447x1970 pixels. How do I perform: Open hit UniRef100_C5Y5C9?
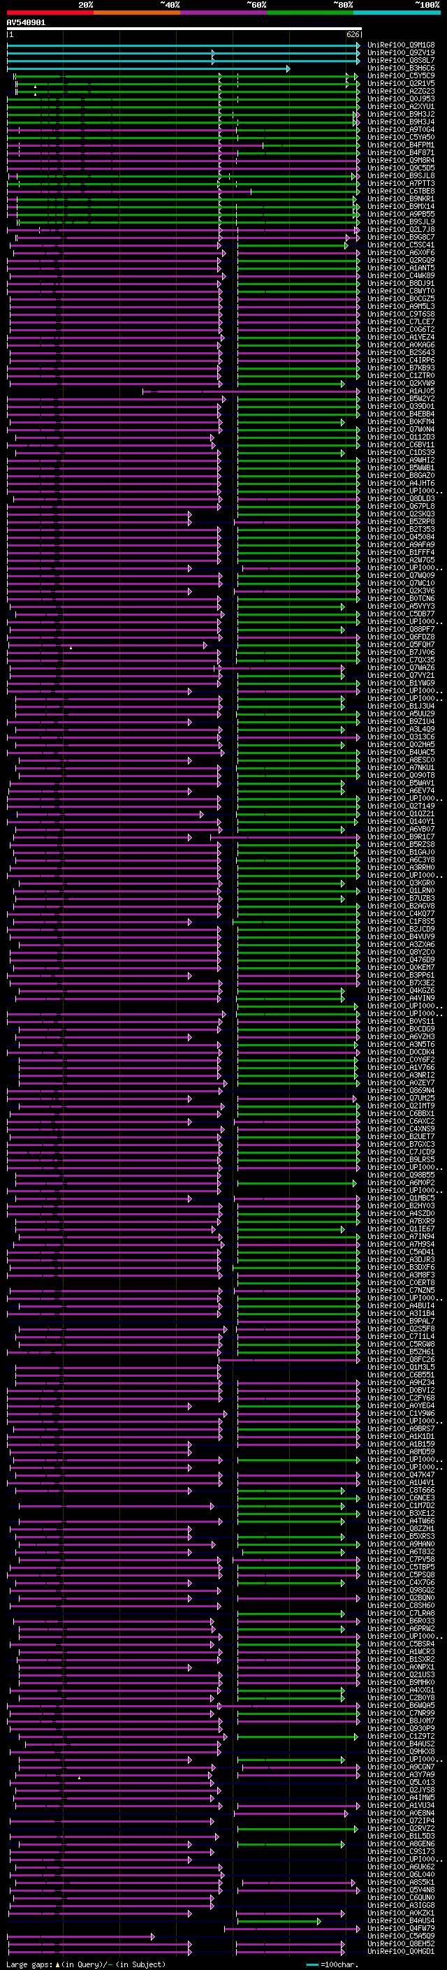click(x=401, y=75)
